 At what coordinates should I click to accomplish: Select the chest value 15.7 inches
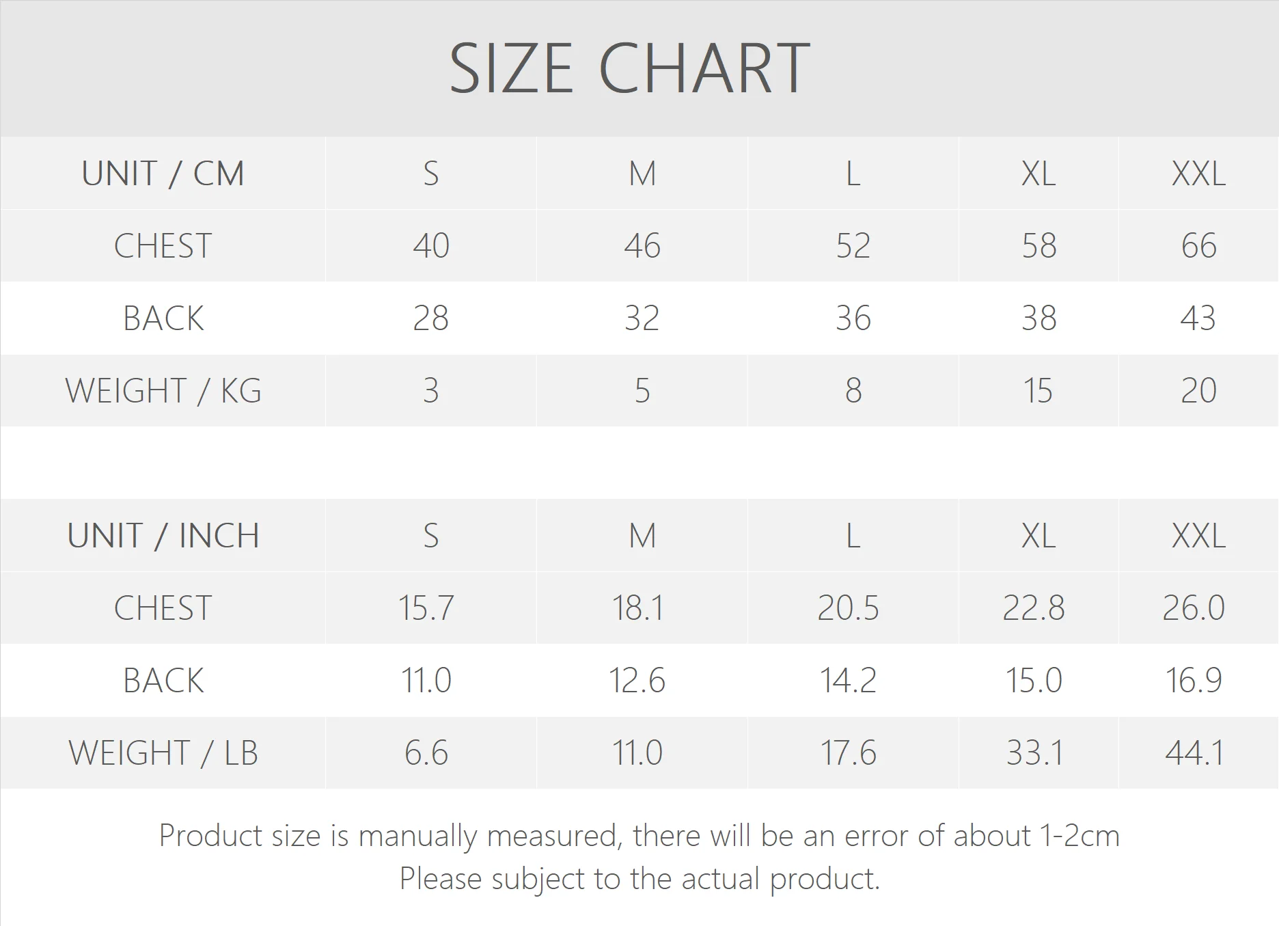pos(426,608)
